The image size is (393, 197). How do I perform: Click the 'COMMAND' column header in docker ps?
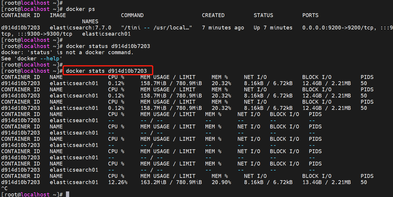132,15
